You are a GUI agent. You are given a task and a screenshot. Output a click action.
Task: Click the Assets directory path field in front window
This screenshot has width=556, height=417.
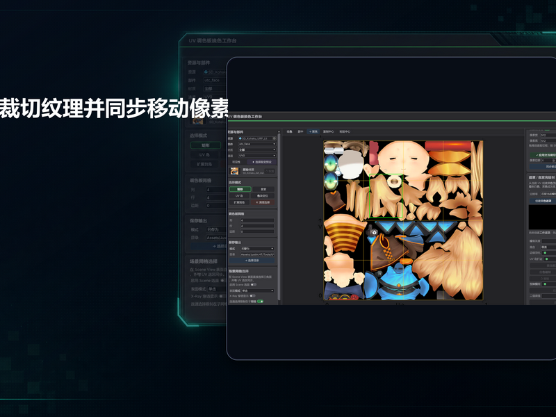[257, 254]
